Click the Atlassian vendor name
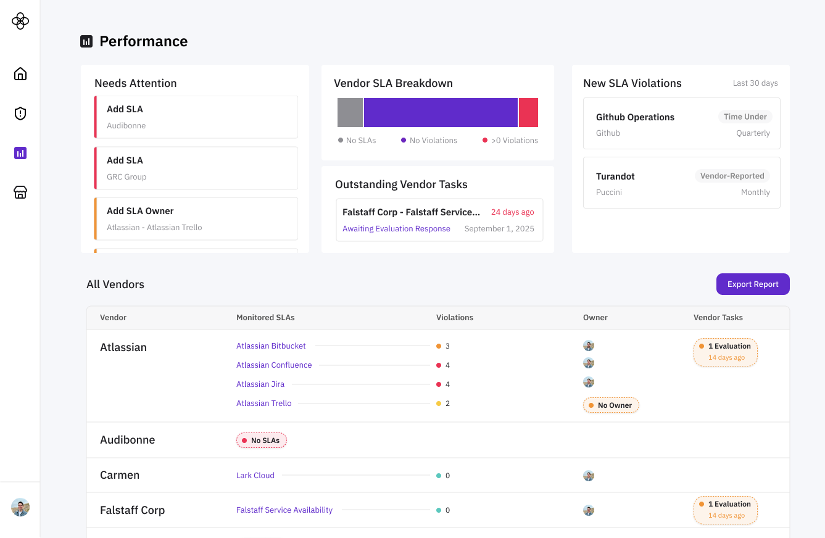This screenshot has width=825, height=538. point(123,347)
